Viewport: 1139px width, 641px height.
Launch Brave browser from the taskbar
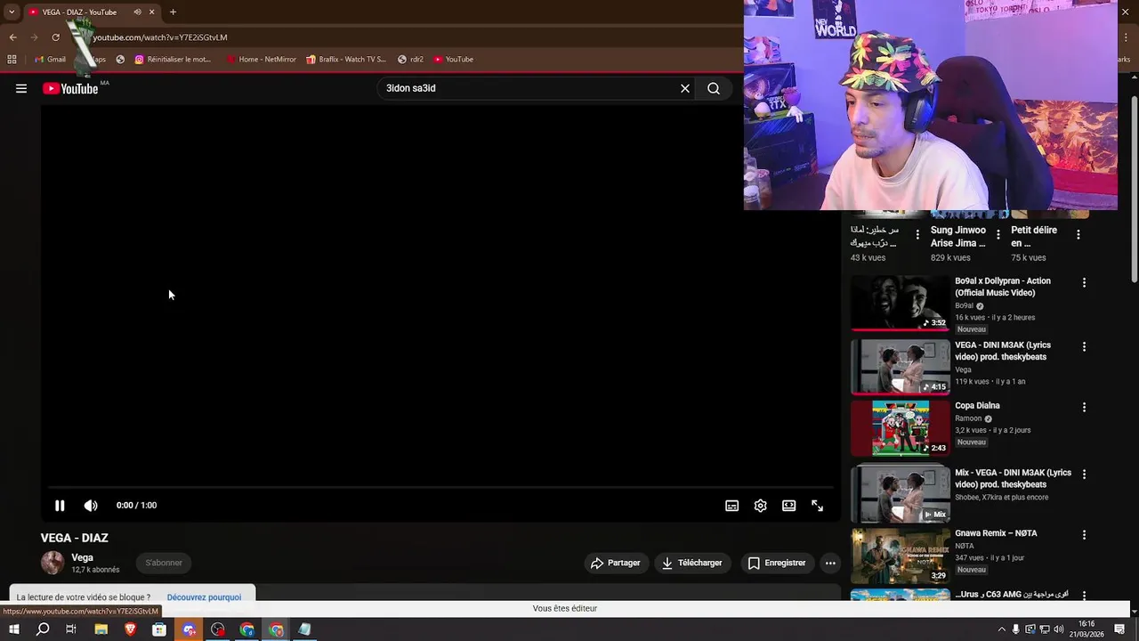pyautogui.click(x=131, y=629)
